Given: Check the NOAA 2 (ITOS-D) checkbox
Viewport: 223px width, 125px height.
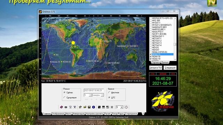Looking at the screenshot, I should pos(151,52).
